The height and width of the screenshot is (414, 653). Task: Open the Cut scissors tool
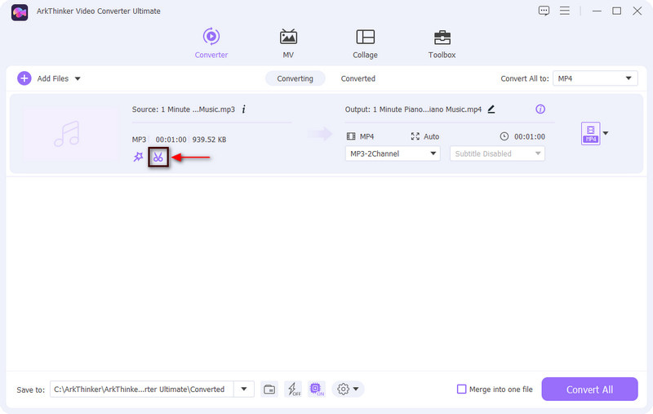click(158, 157)
